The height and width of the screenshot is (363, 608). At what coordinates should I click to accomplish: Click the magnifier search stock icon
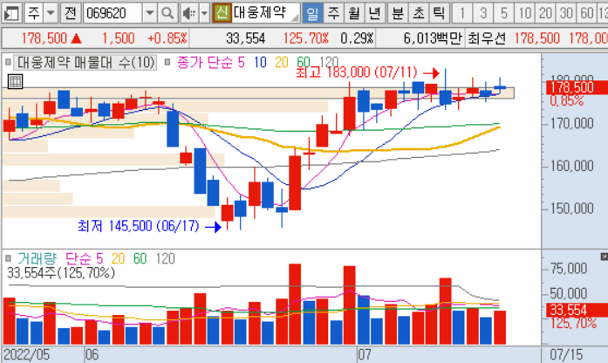[x=167, y=13]
